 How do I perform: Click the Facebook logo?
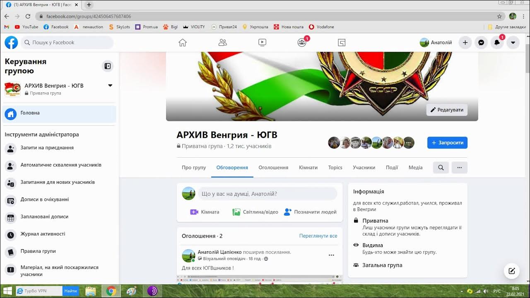click(11, 42)
